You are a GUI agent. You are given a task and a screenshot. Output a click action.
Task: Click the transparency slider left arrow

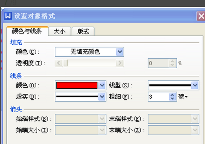click(x=58, y=63)
